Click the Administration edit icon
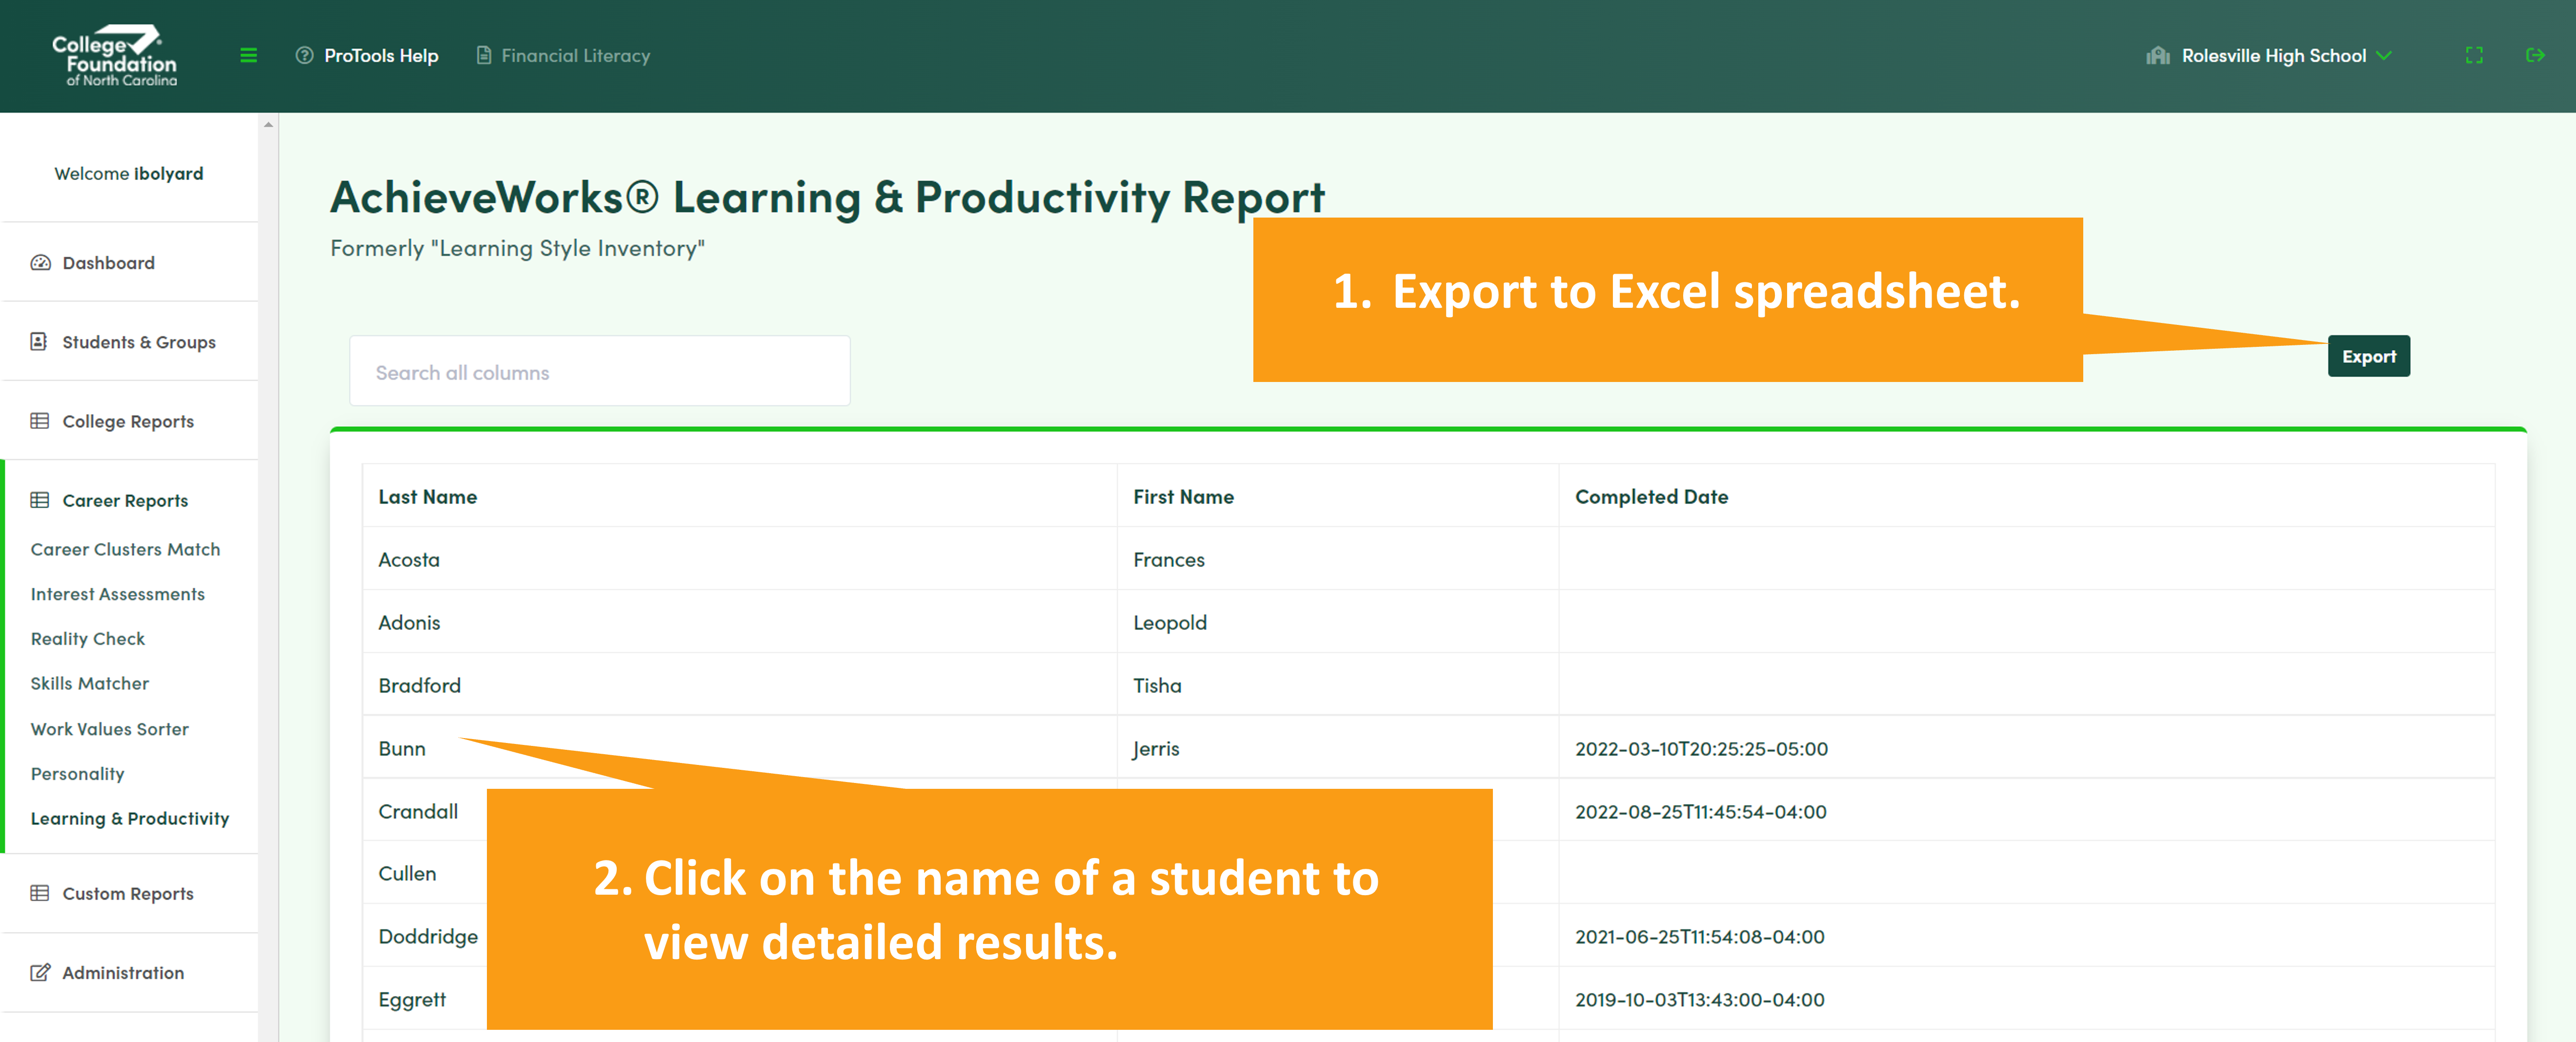 40,972
